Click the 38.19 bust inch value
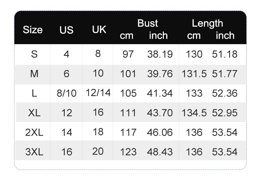261x181 pixels. (160, 54)
